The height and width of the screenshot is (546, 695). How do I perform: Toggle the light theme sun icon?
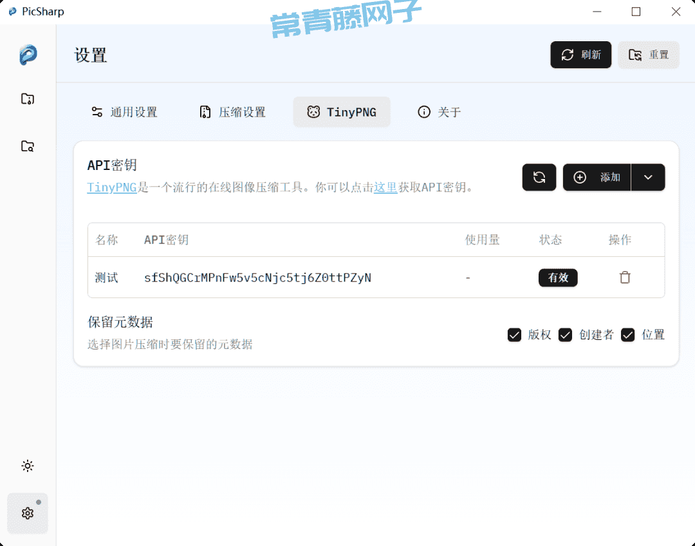[28, 466]
